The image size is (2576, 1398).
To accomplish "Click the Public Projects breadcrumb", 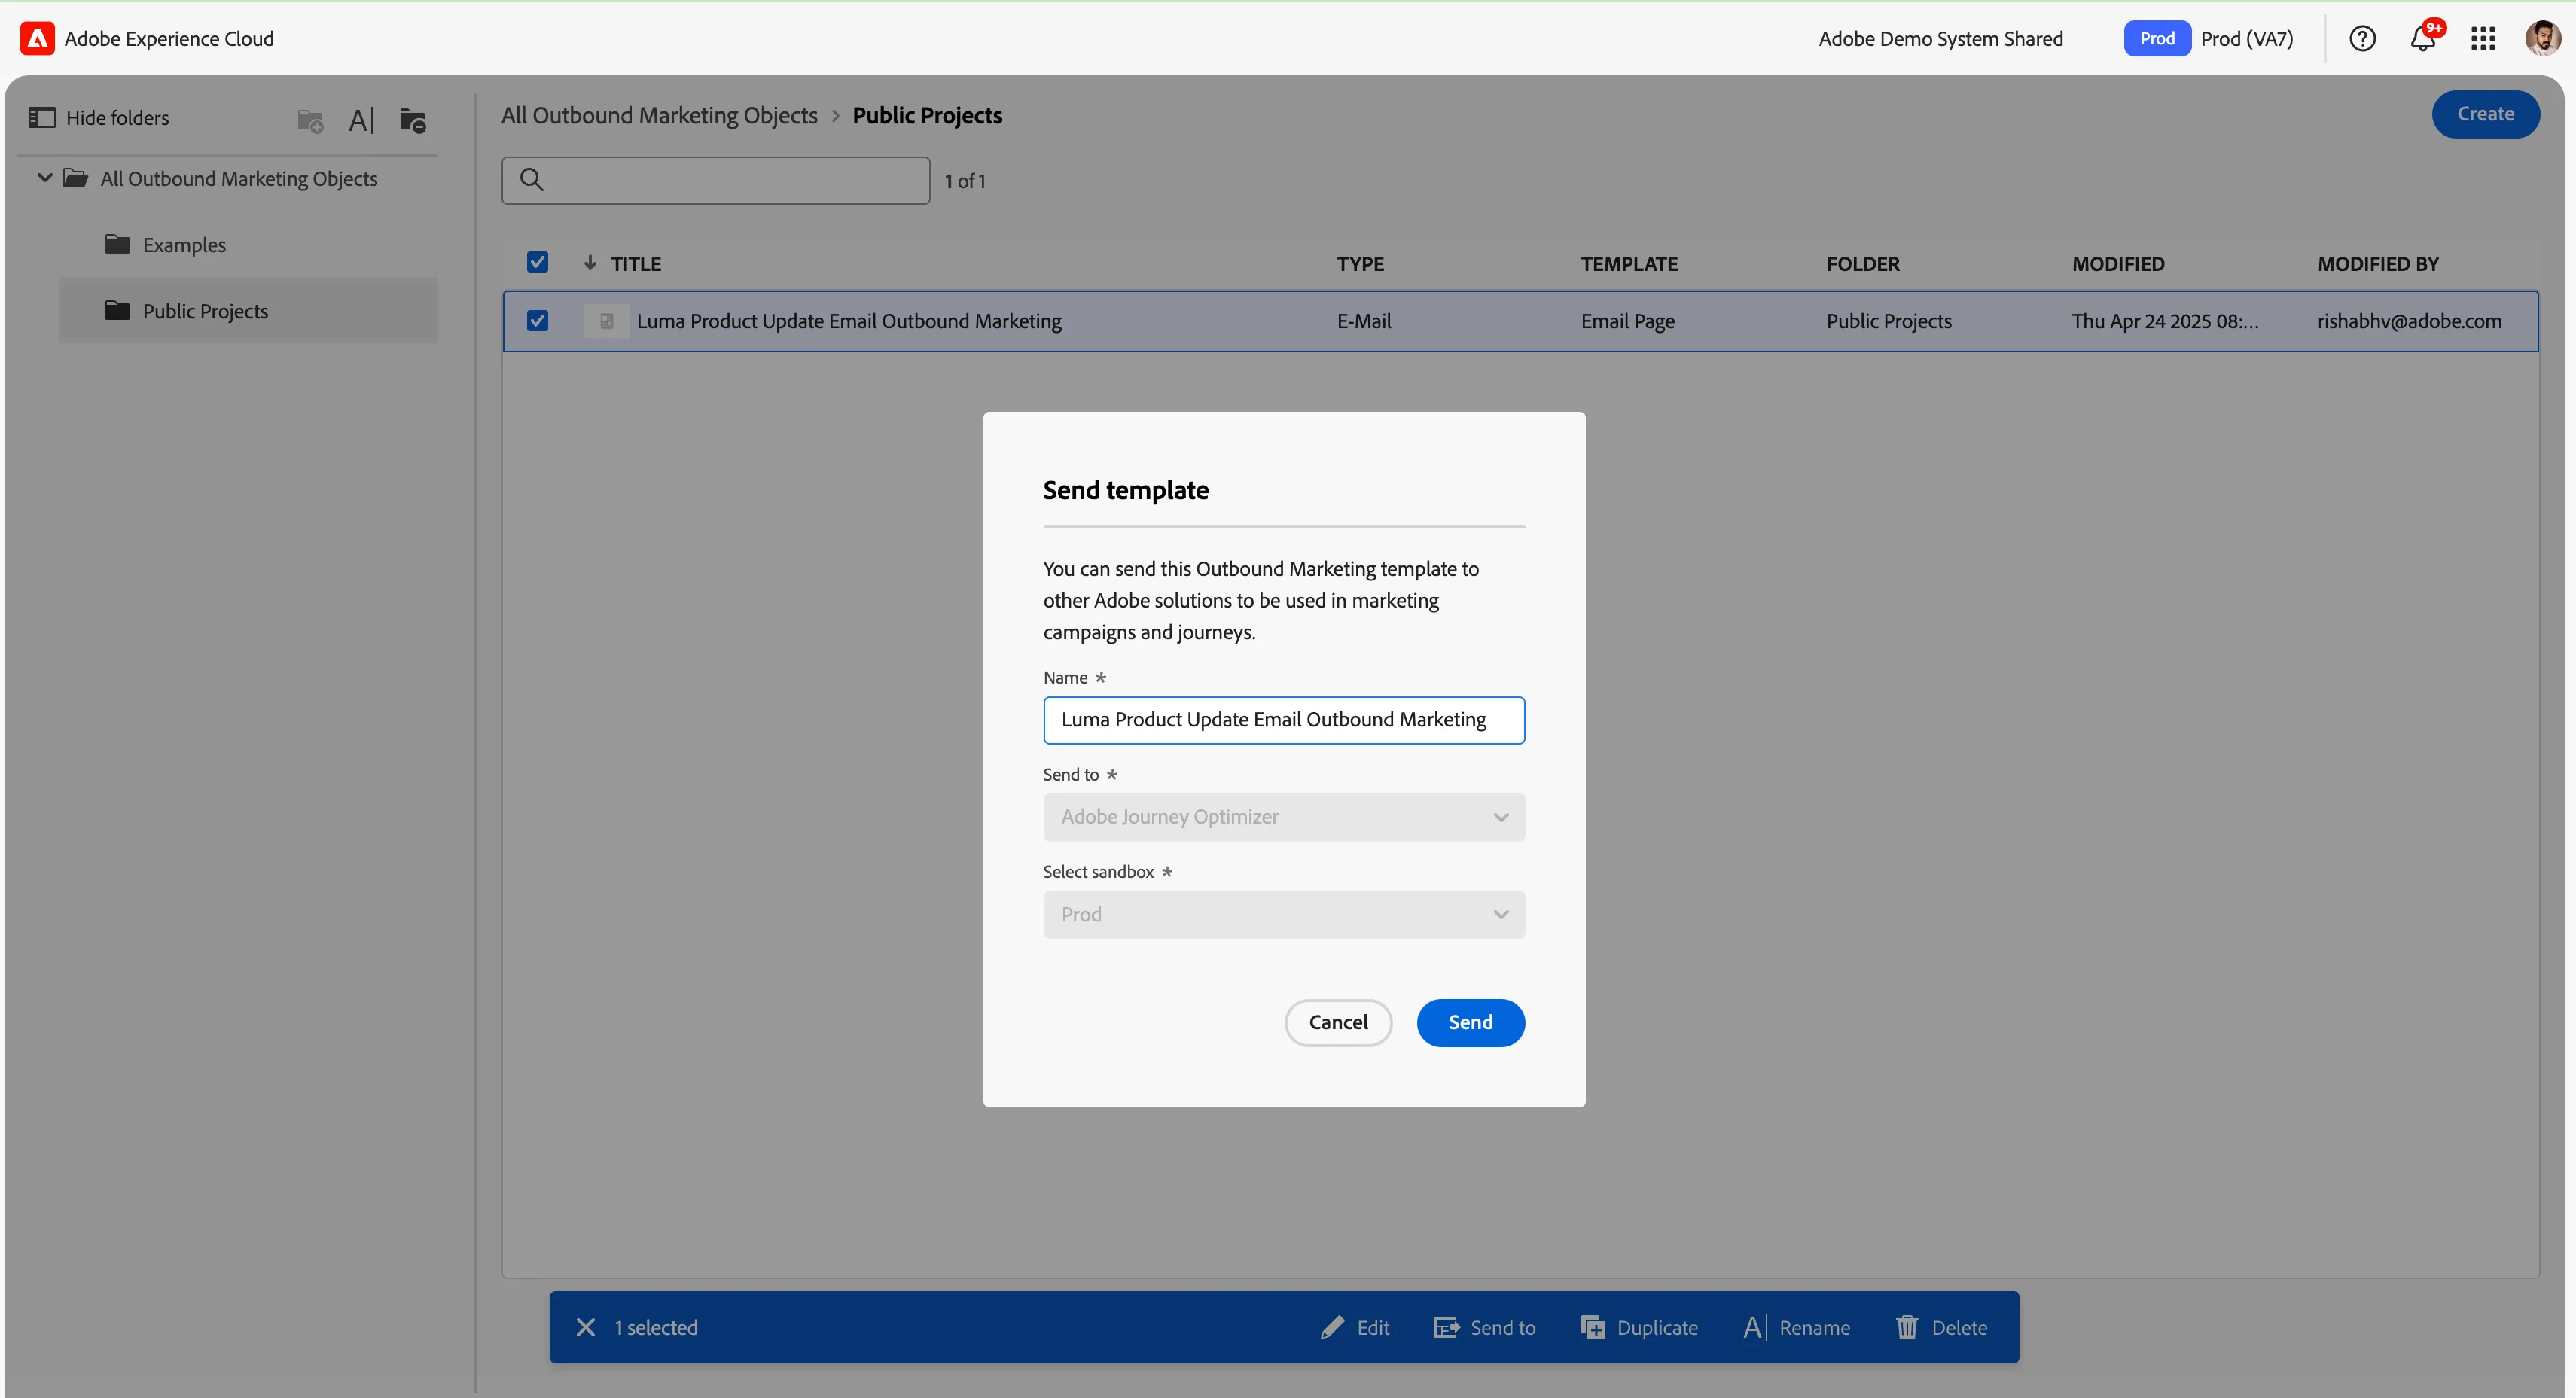I will [927, 115].
